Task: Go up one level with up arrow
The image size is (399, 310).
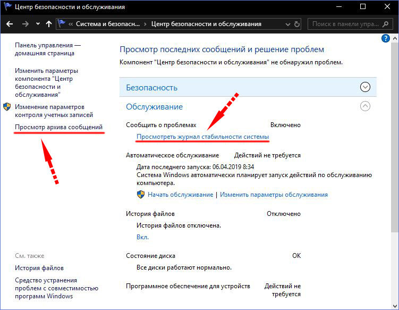Action: 48,24
